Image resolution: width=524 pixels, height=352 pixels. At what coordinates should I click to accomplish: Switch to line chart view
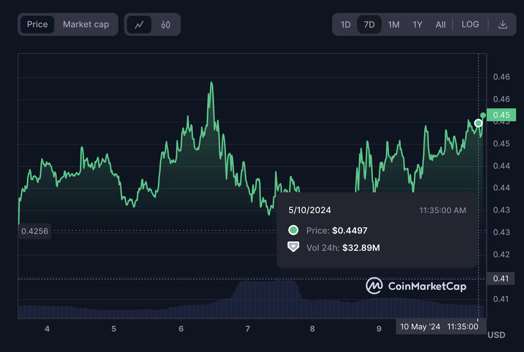coord(139,24)
